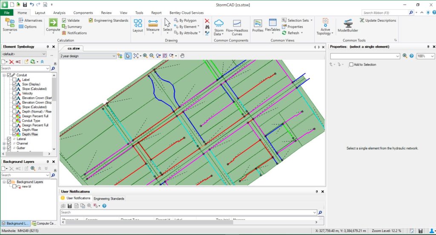Click the Validate button
Viewport: 436px width, 235px height.
[71, 20]
